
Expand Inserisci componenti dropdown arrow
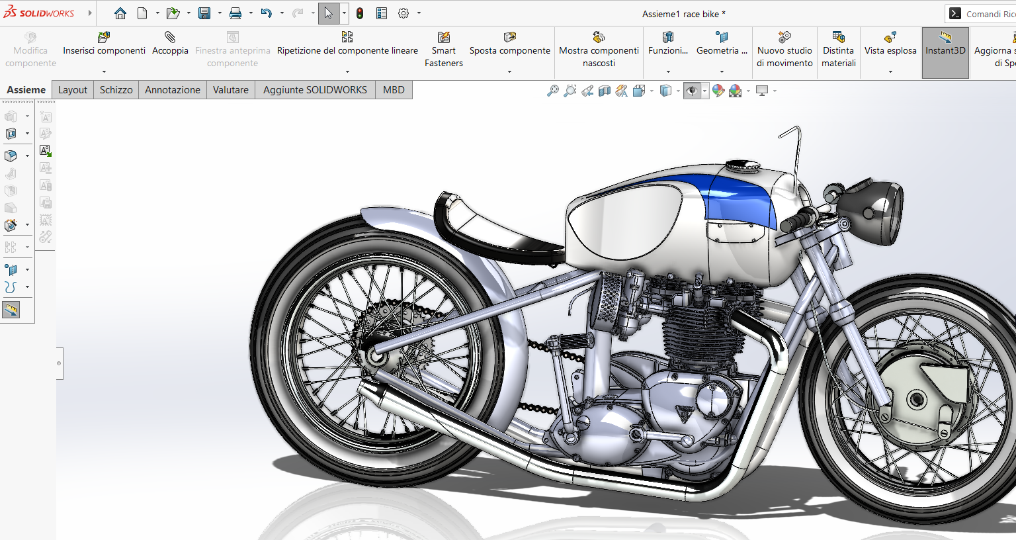[x=104, y=71]
